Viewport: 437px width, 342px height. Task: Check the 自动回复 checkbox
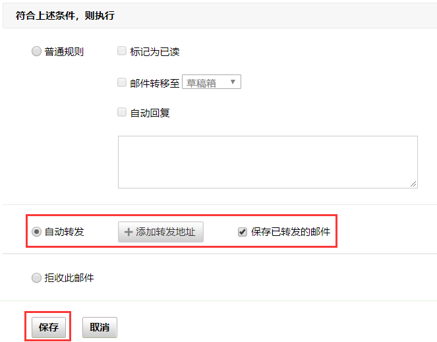pos(122,113)
